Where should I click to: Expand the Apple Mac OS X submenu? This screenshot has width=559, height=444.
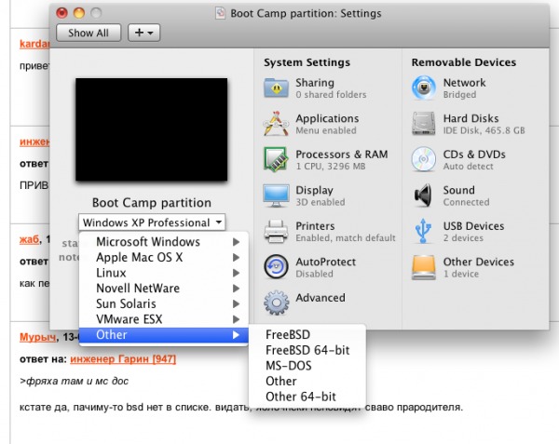164,258
